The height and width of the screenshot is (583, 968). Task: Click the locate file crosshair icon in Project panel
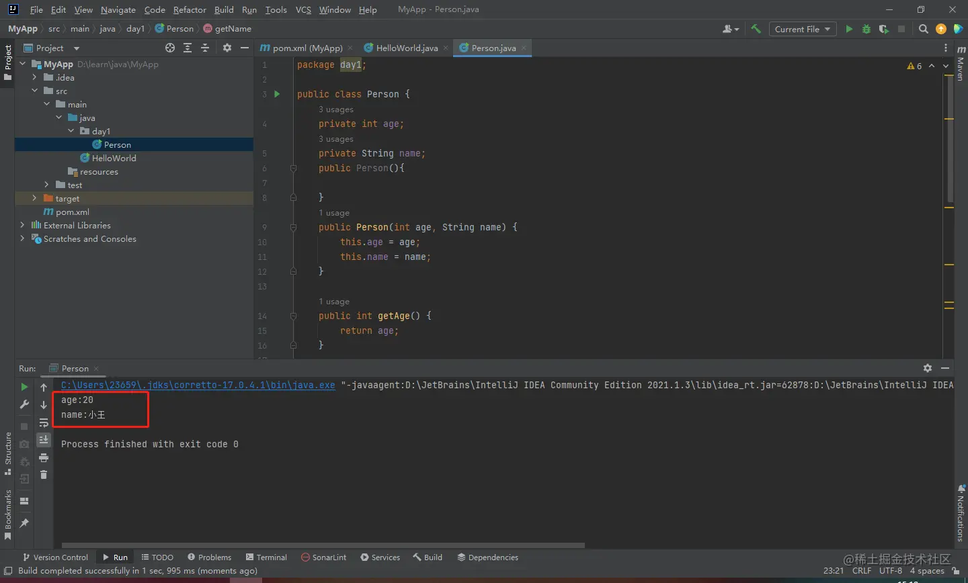point(170,48)
